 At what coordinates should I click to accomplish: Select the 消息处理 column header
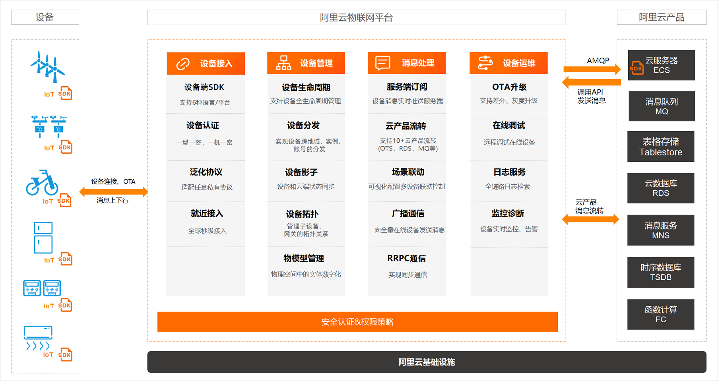[x=407, y=63]
